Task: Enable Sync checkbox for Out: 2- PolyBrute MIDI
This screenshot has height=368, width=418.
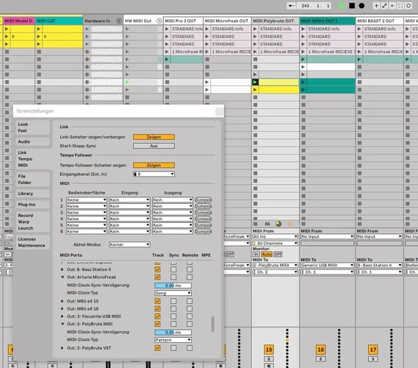Action: coord(173,324)
